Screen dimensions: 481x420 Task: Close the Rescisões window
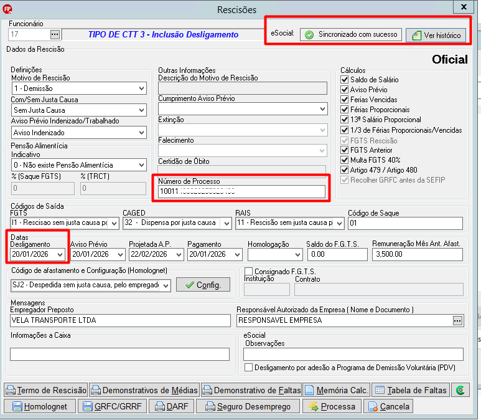[x=464, y=7]
